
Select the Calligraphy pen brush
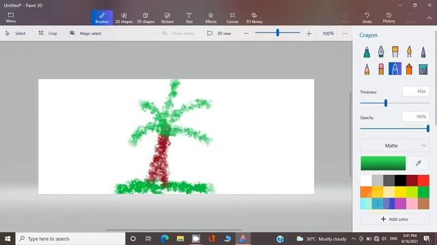[x=381, y=52]
